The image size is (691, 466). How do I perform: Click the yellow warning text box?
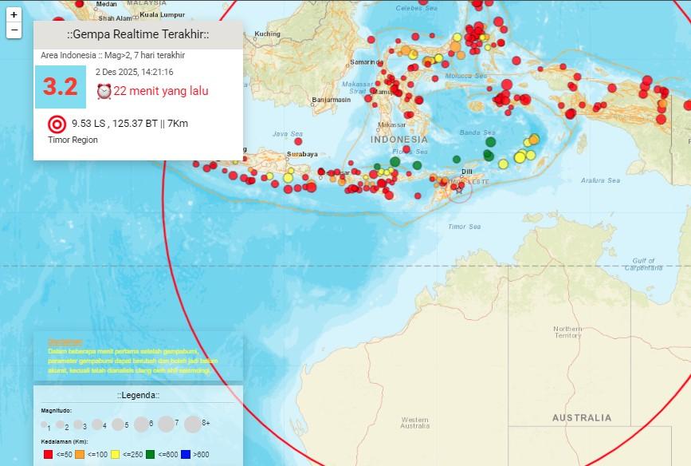click(x=135, y=357)
